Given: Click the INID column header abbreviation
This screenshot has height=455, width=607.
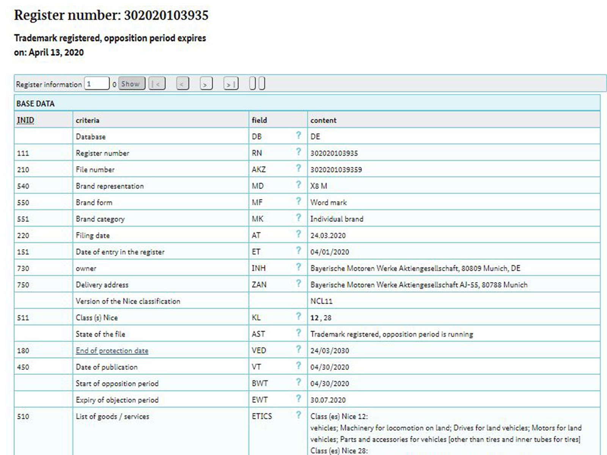Looking at the screenshot, I should (25, 120).
